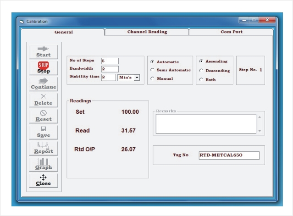
Task: Open the Com Port tab
Action: (x=232, y=32)
